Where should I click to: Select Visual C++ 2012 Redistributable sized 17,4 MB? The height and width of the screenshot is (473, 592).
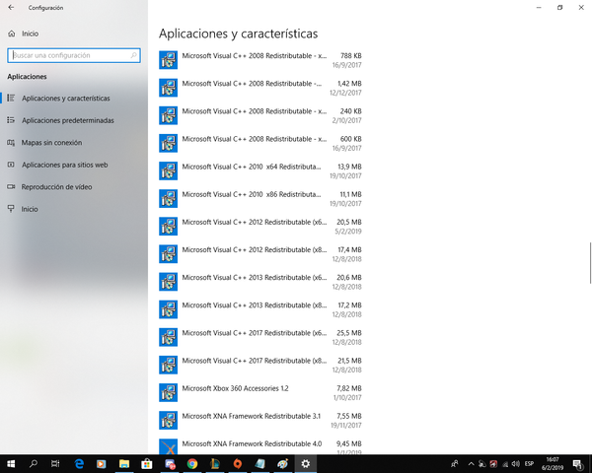[260, 254]
